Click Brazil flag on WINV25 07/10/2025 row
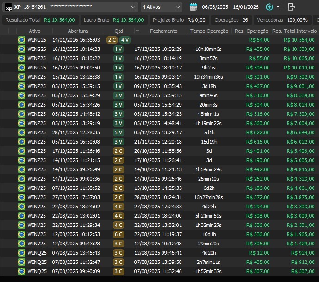319x282 pixels. pyautogui.click(x=21, y=188)
